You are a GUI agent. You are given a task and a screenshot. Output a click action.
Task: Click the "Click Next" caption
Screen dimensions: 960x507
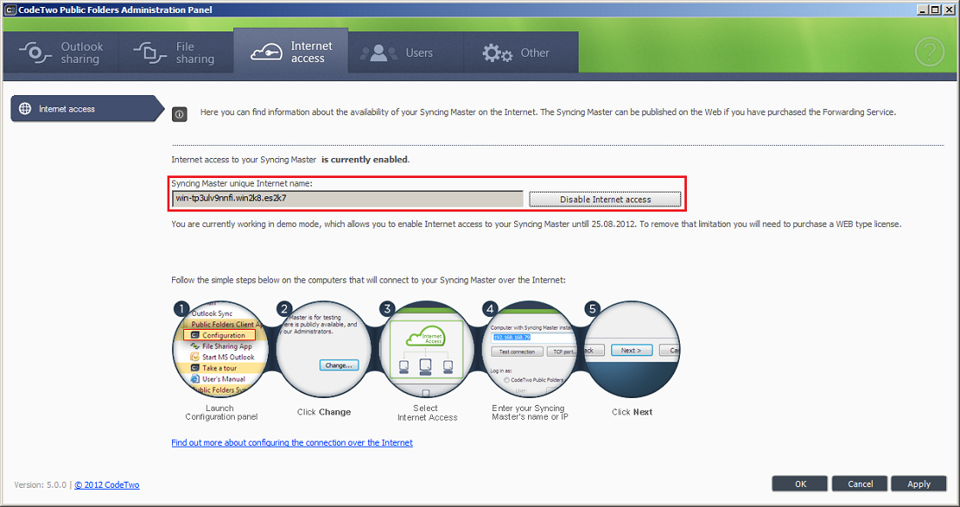pyautogui.click(x=632, y=412)
